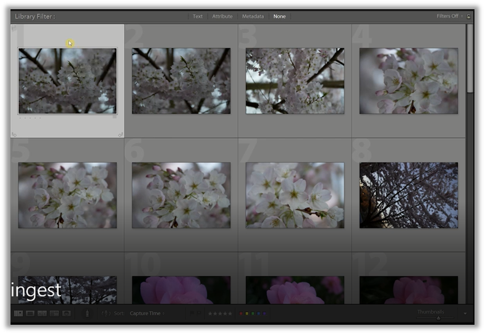Flag photo as picked in toolbar

(192, 313)
